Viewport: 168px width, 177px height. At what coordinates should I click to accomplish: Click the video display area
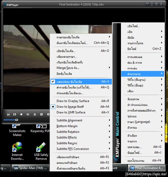(27, 59)
